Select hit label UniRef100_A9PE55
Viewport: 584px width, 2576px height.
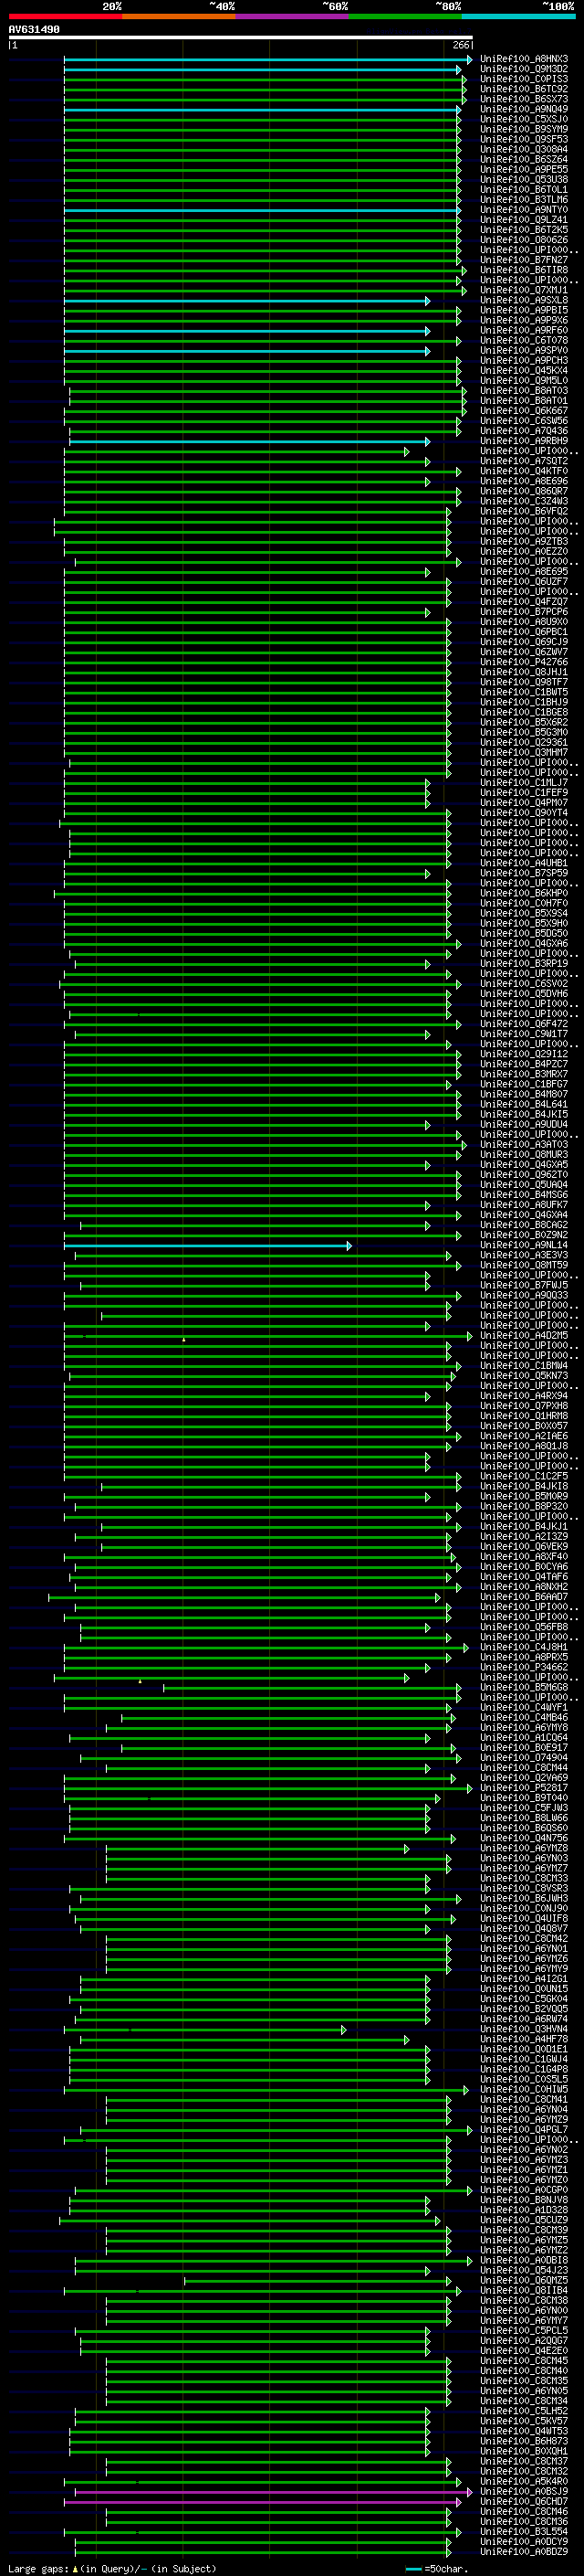(524, 169)
